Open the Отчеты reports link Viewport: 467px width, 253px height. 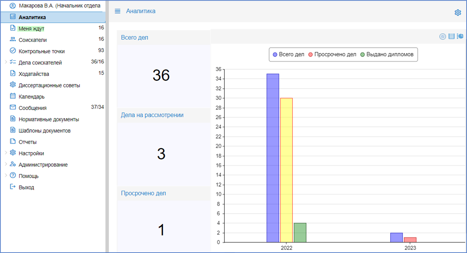coord(28,142)
